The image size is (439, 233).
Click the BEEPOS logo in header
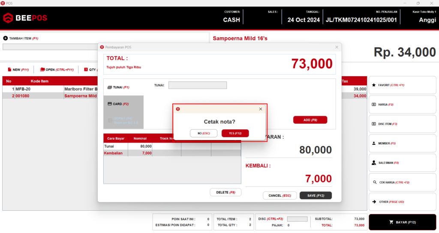coord(25,18)
